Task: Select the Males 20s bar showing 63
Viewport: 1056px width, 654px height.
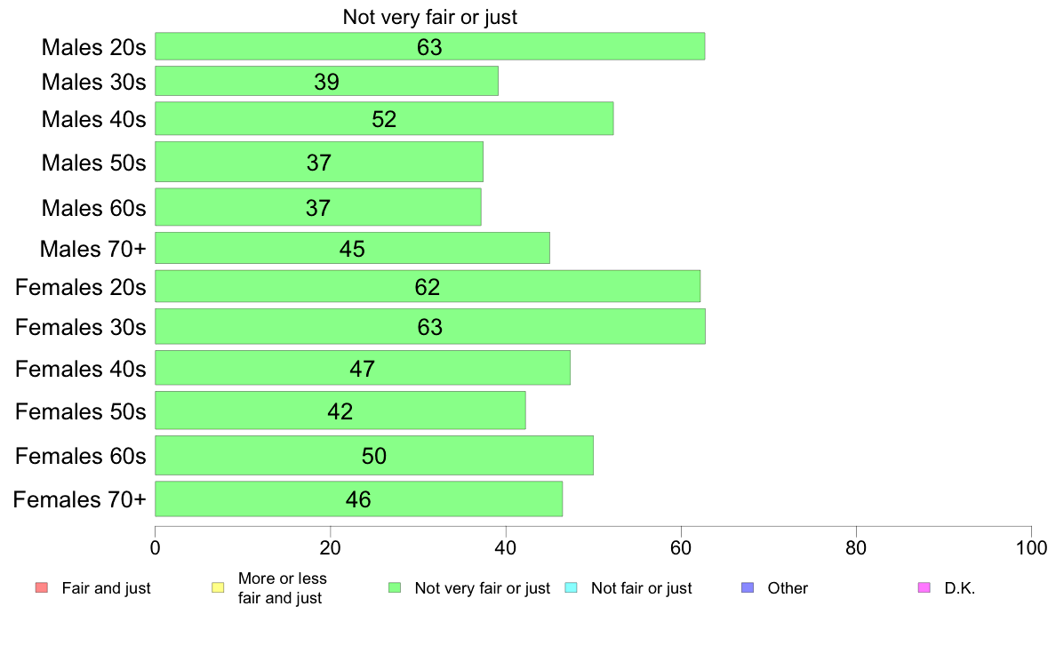Action: (x=429, y=46)
